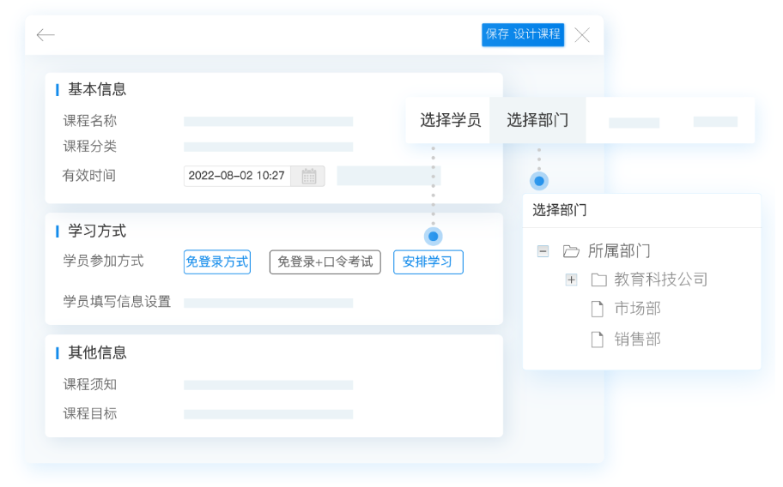
Task: Close the course editing dialog
Action: pos(582,35)
